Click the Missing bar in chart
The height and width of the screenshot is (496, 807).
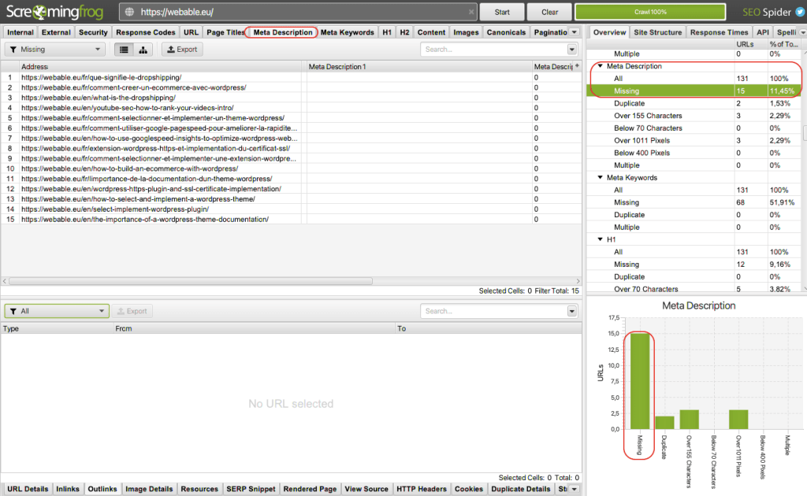tap(640, 381)
